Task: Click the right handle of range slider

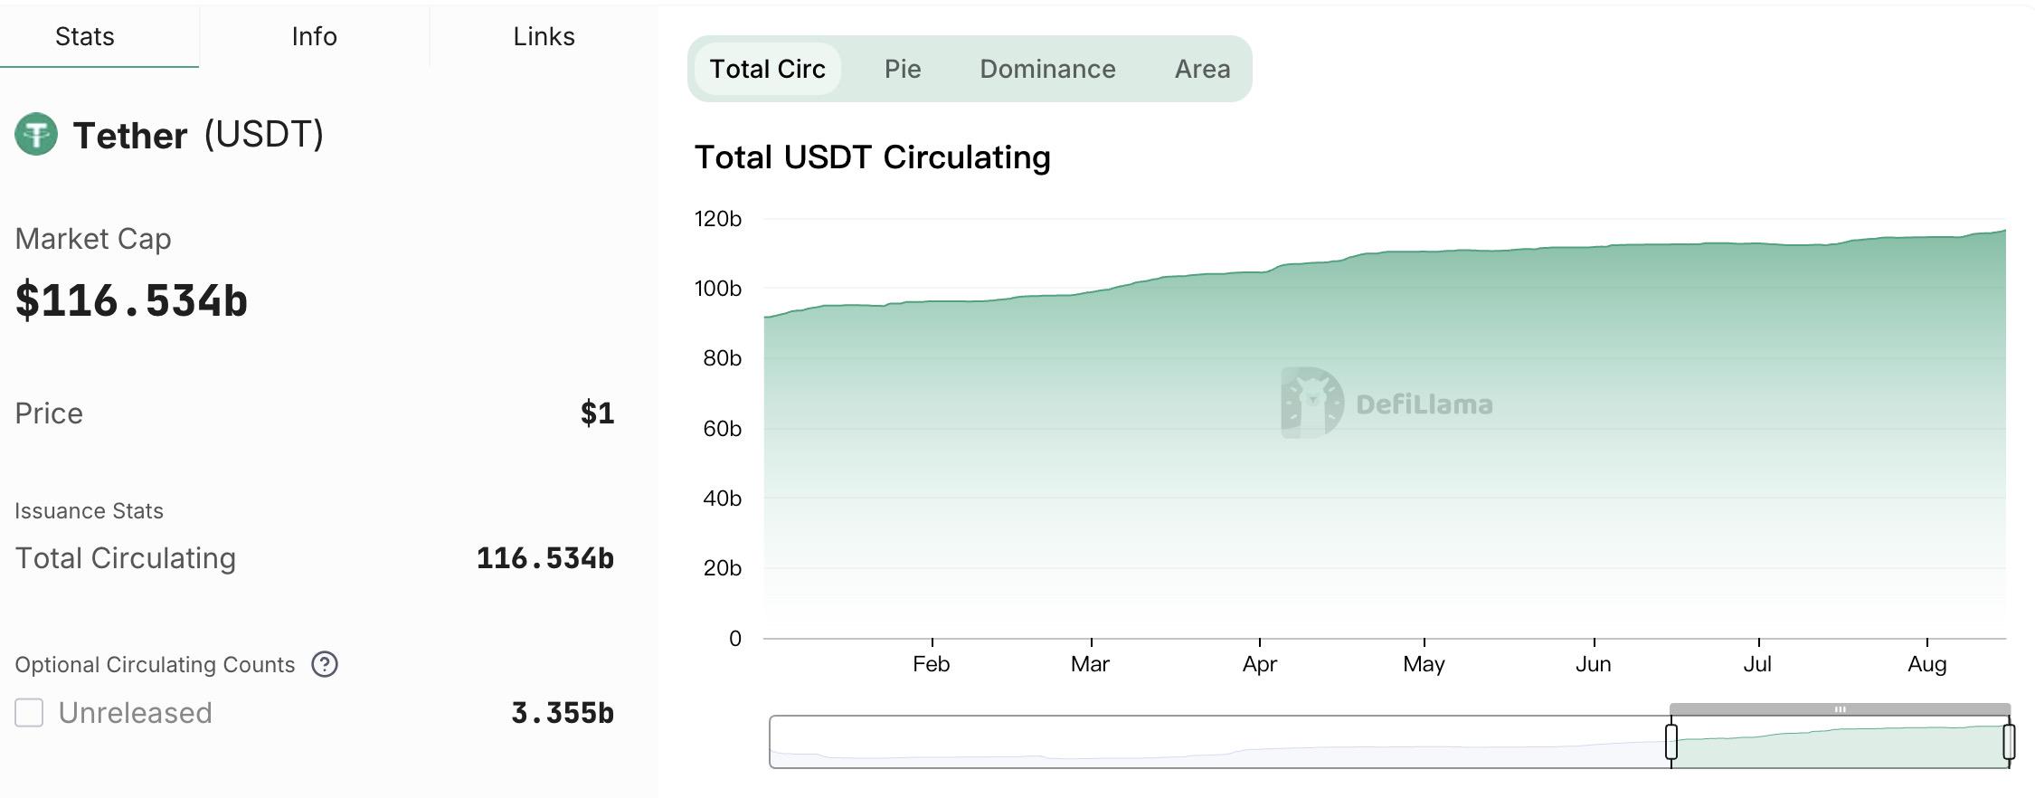Action: pyautogui.click(x=2009, y=742)
